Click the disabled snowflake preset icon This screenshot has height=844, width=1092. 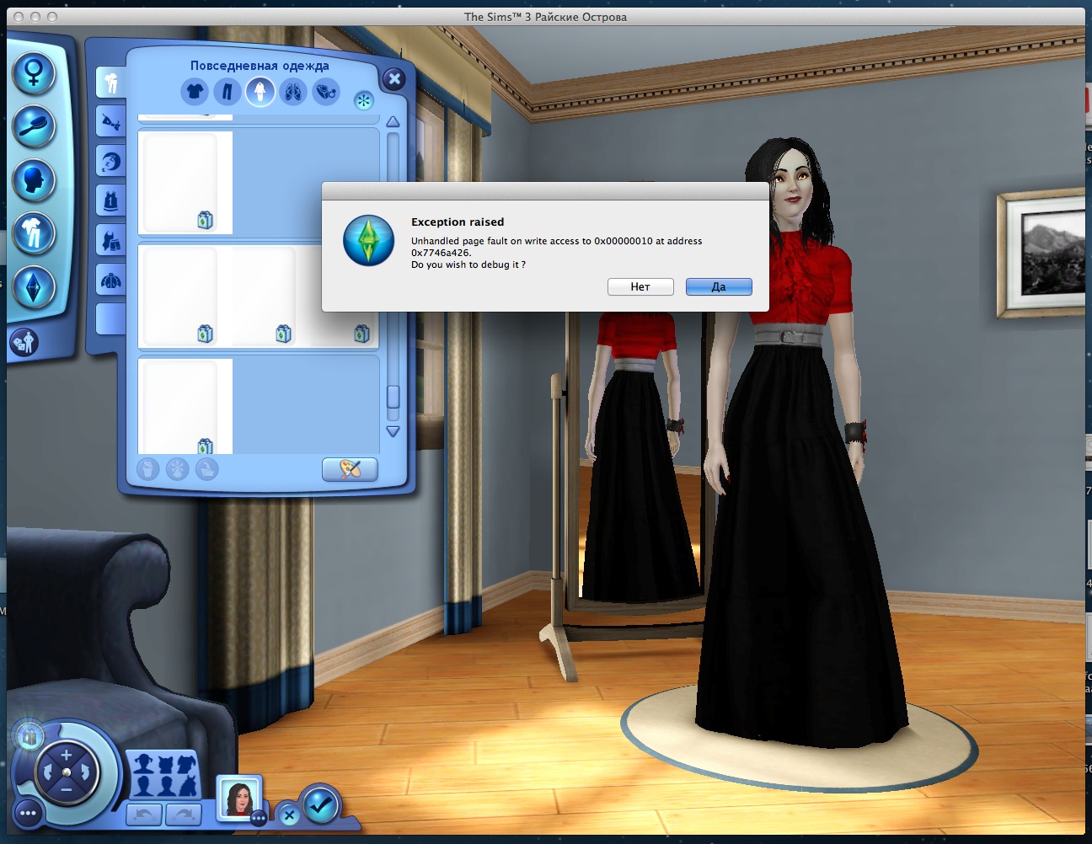177,468
